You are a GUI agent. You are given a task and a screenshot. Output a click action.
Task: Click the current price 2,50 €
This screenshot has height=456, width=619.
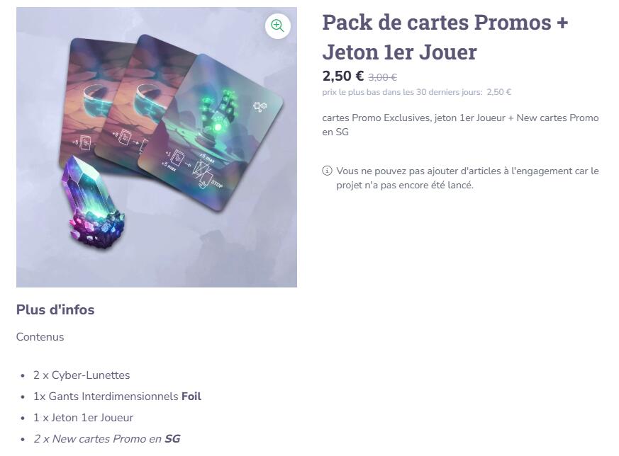click(342, 76)
